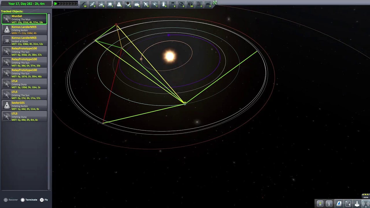Screen dimensions: 370x208
Task: Click the Sun in the map
Action: click(x=170, y=56)
